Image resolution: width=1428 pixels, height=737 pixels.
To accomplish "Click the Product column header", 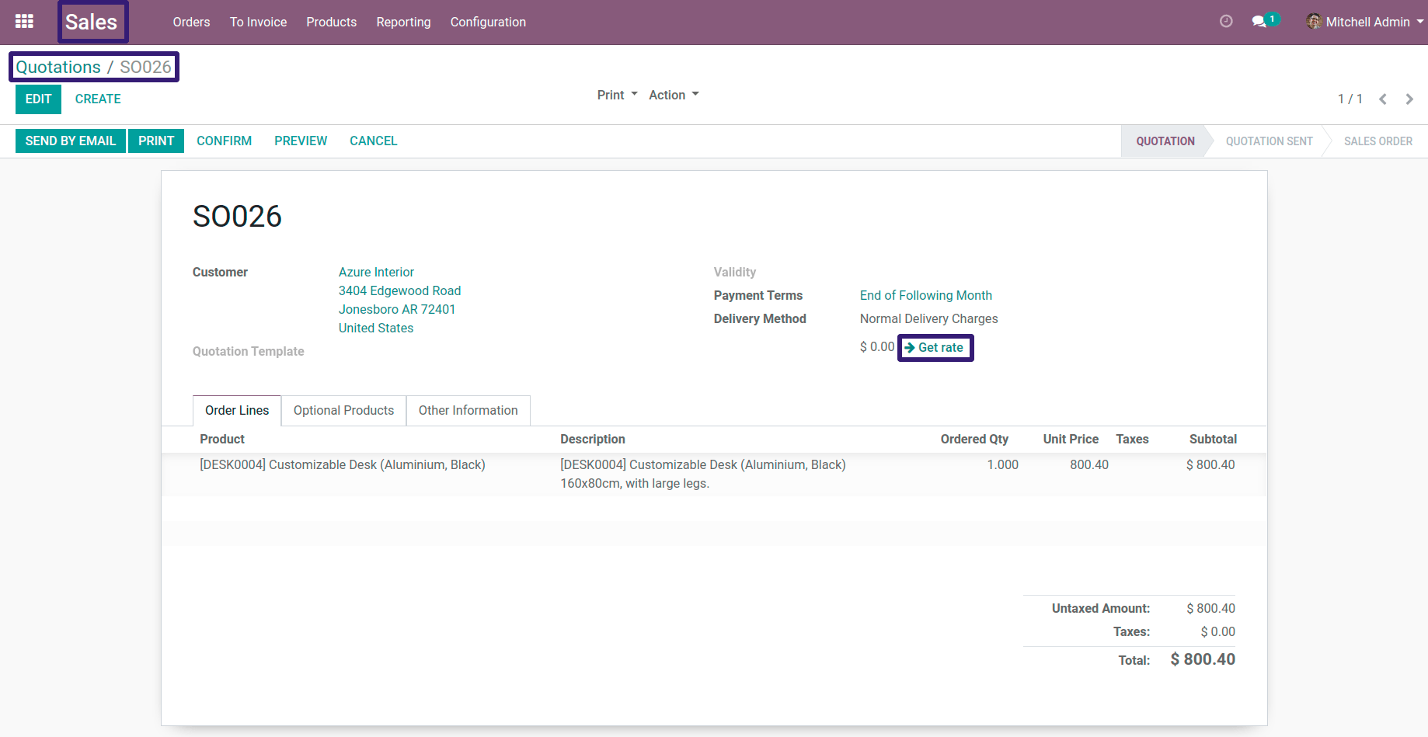I will [x=222, y=439].
